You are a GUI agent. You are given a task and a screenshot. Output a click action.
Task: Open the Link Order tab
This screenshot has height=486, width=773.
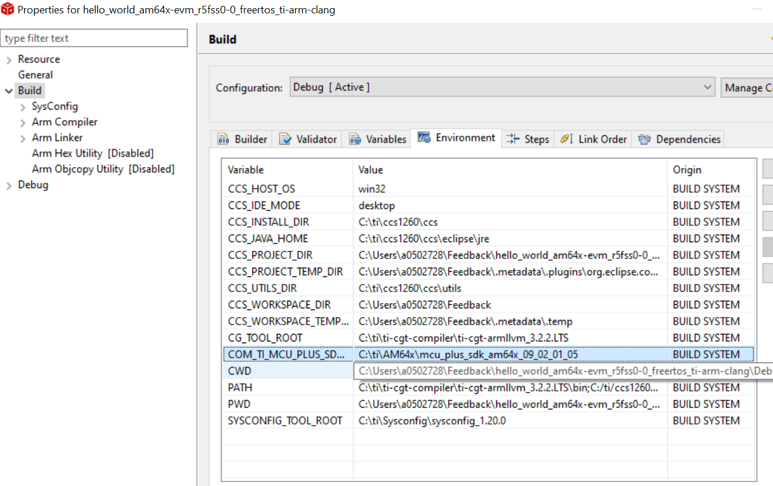point(594,139)
